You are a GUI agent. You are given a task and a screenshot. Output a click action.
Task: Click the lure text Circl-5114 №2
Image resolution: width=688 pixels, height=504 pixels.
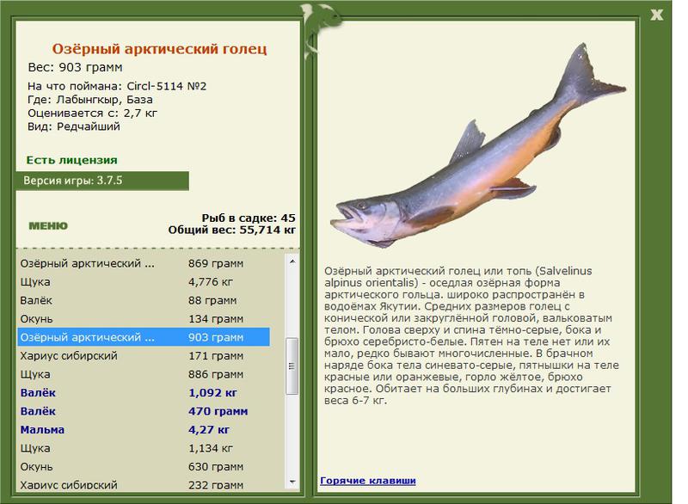[x=167, y=86]
